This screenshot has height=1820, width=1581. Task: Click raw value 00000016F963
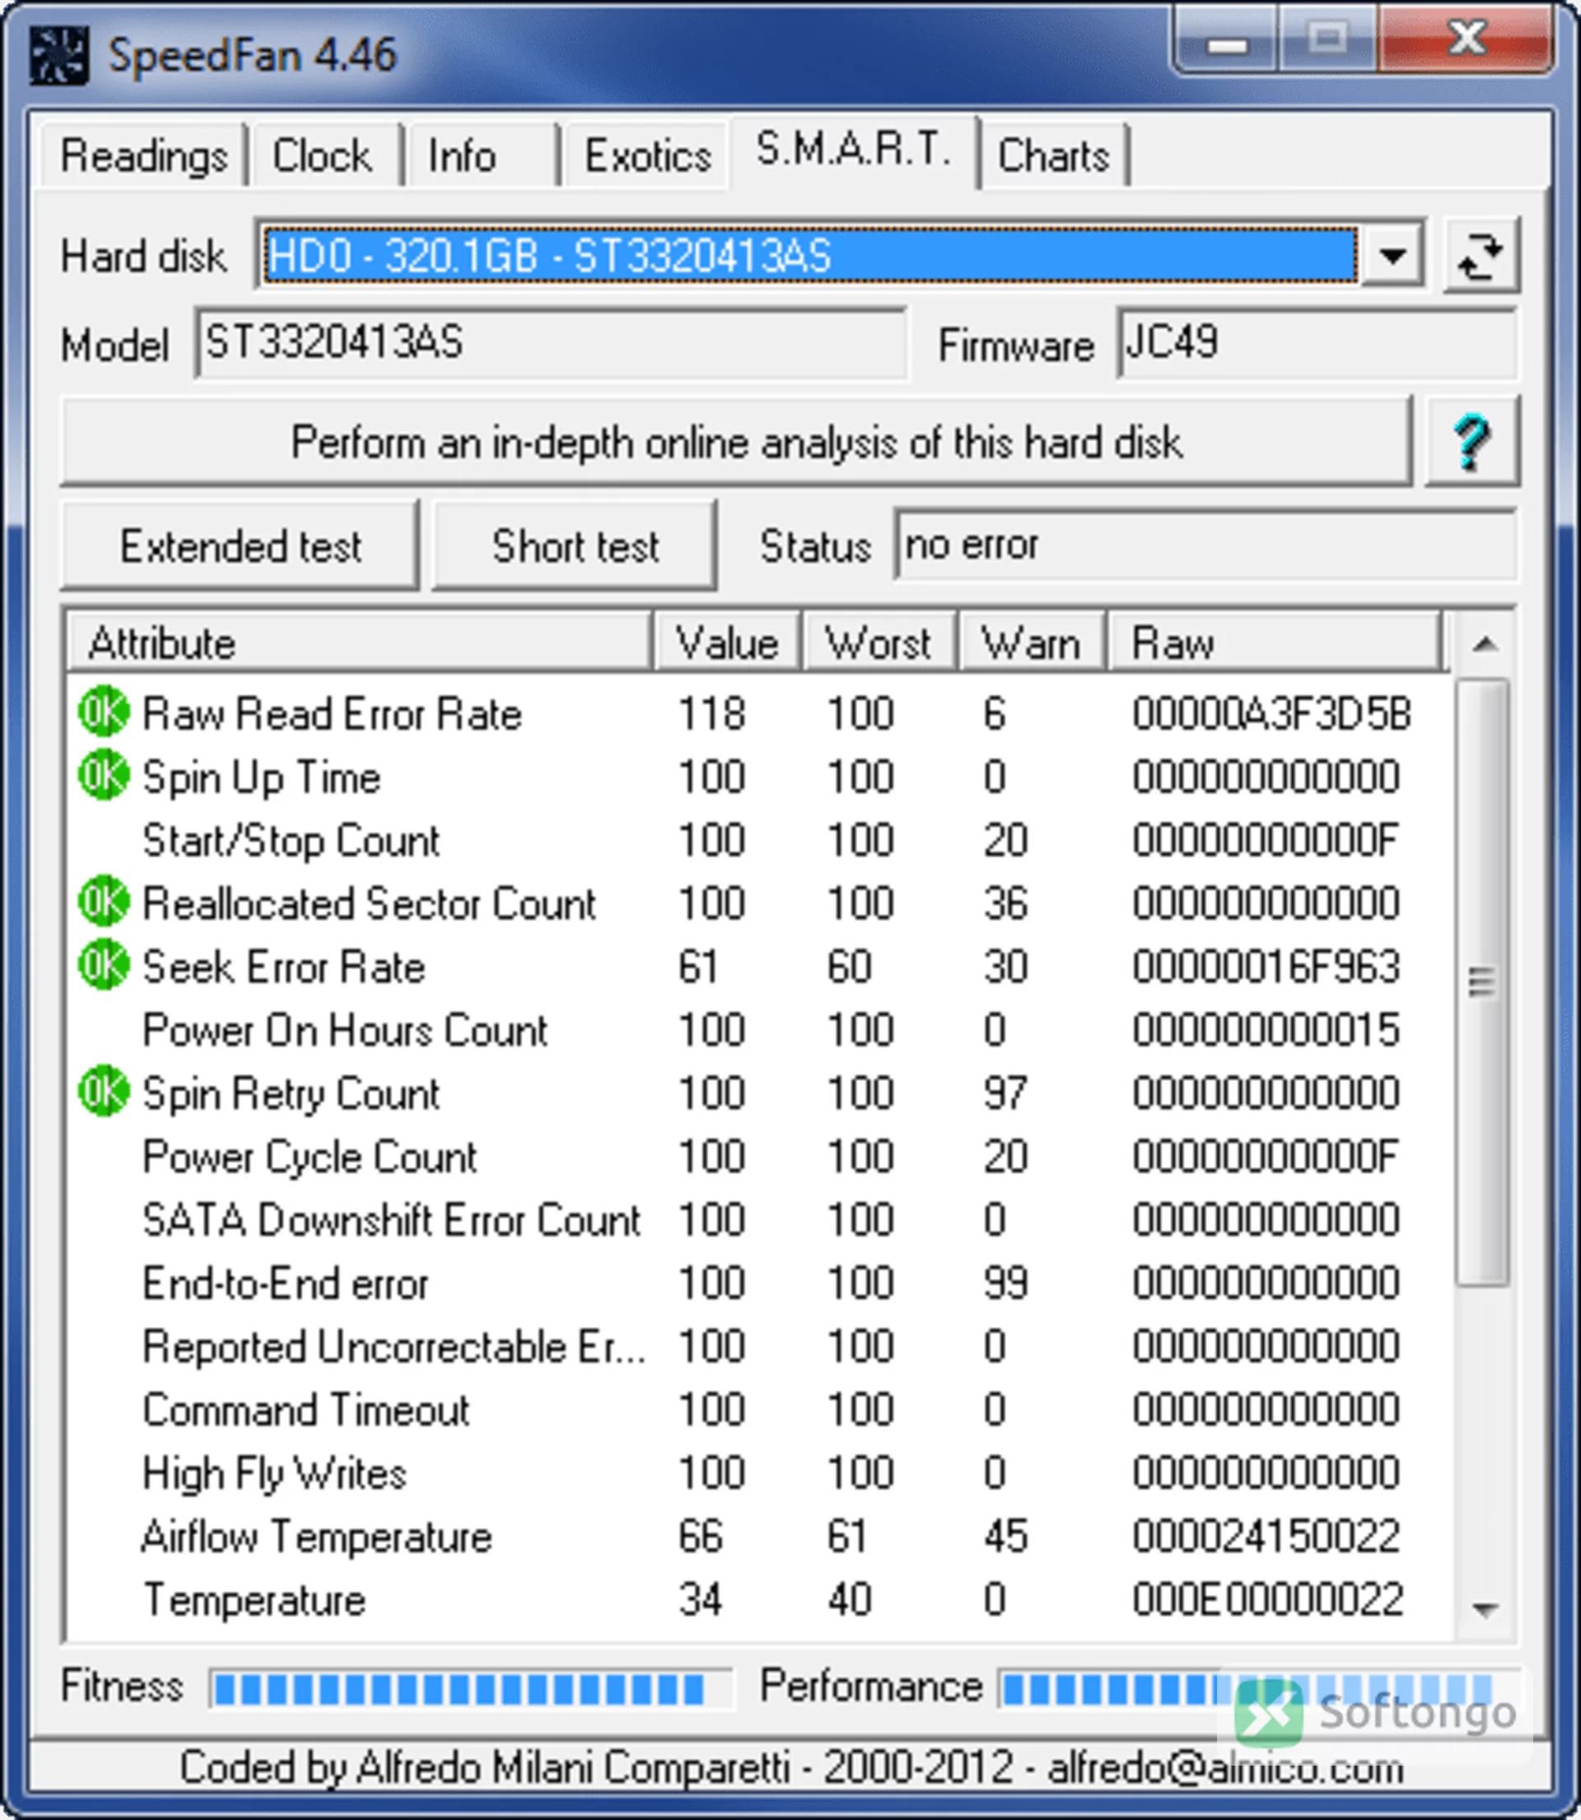1266,966
